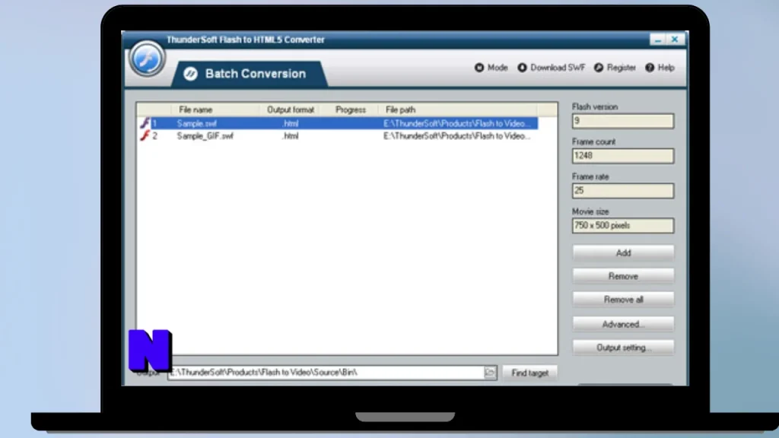
Task: Click the output path text field
Action: (326, 373)
